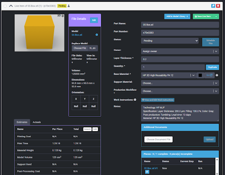Click into the Notes text area

click(x=180, y=113)
